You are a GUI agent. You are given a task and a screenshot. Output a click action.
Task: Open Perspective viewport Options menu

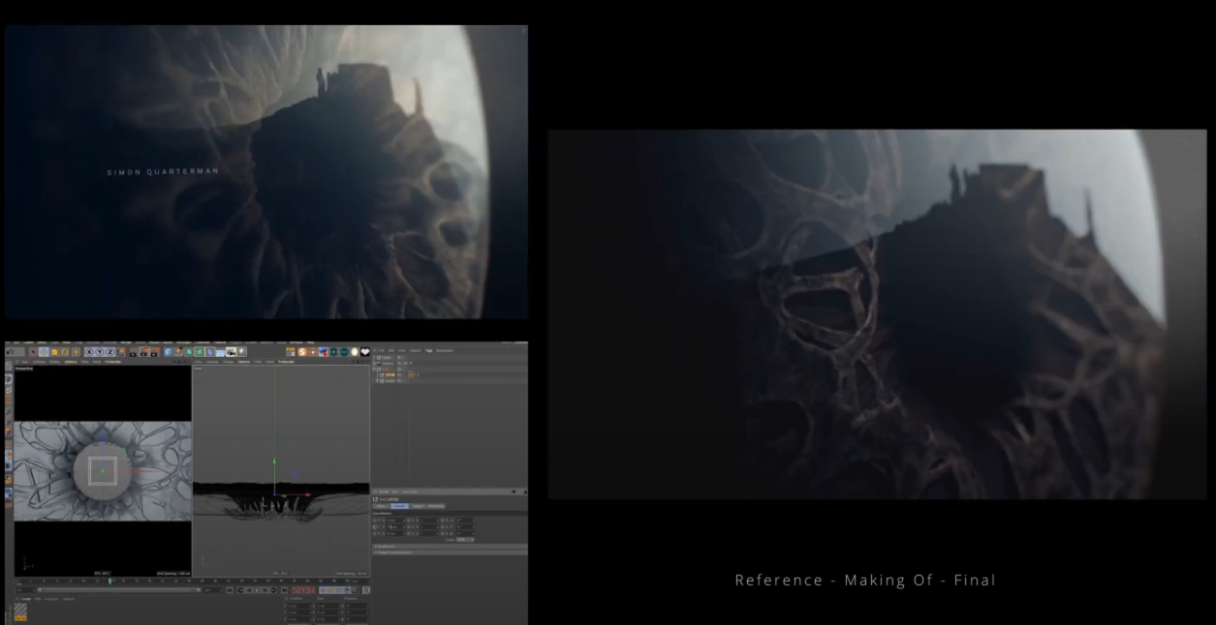pos(71,362)
